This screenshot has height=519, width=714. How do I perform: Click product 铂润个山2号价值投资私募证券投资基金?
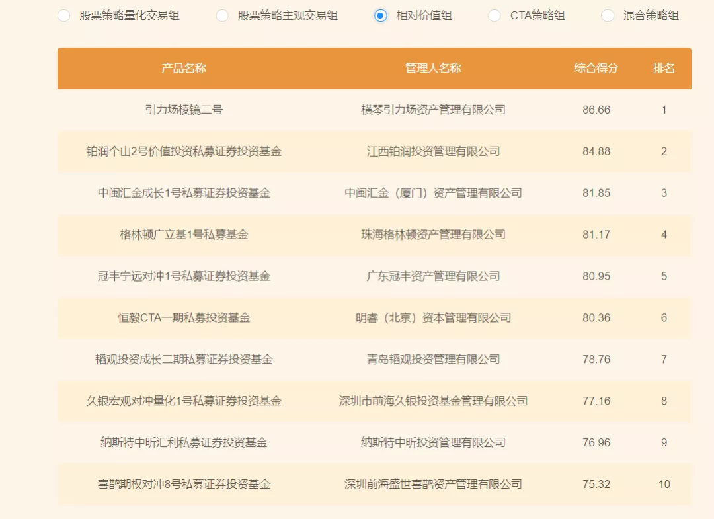184,151
